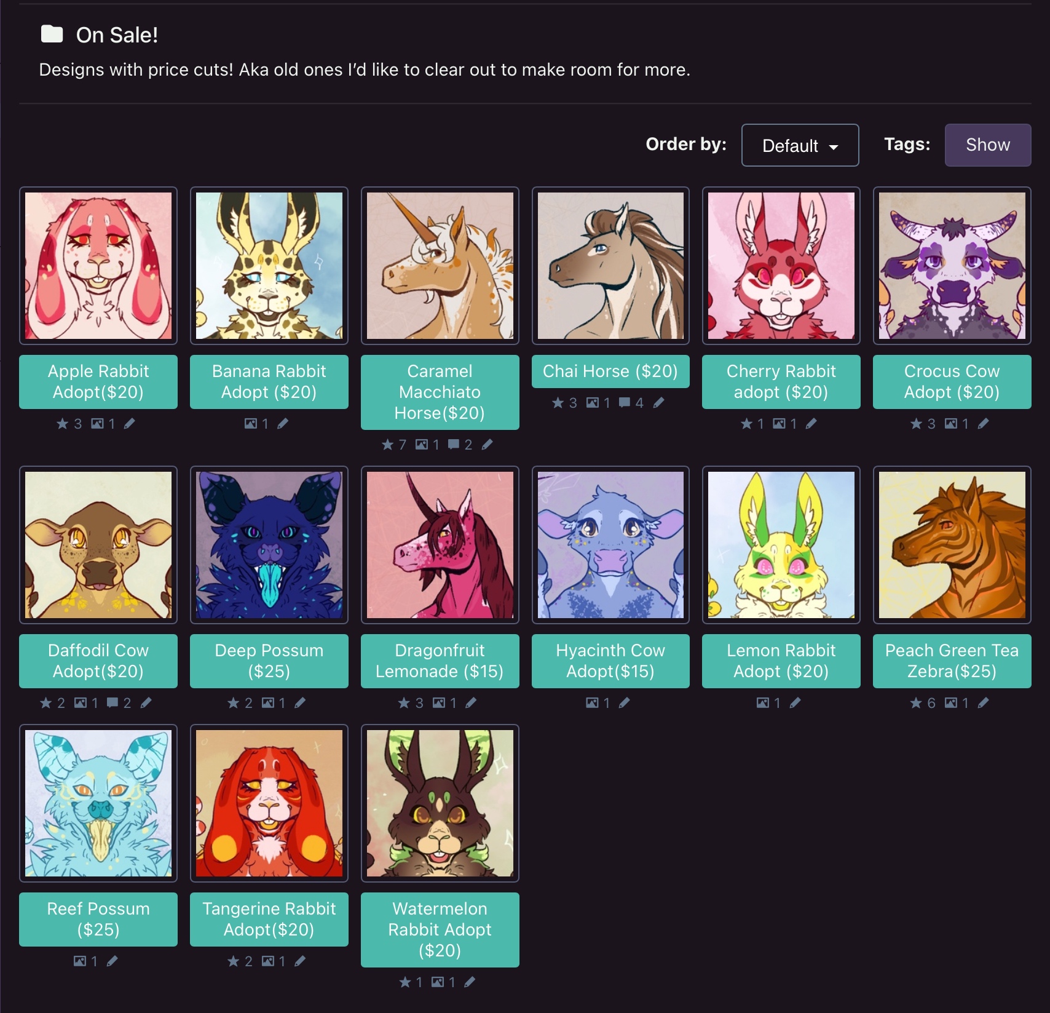This screenshot has height=1013, width=1050.
Task: Select the Dragonfruit Lemonade ($15) label
Action: pyautogui.click(x=440, y=661)
